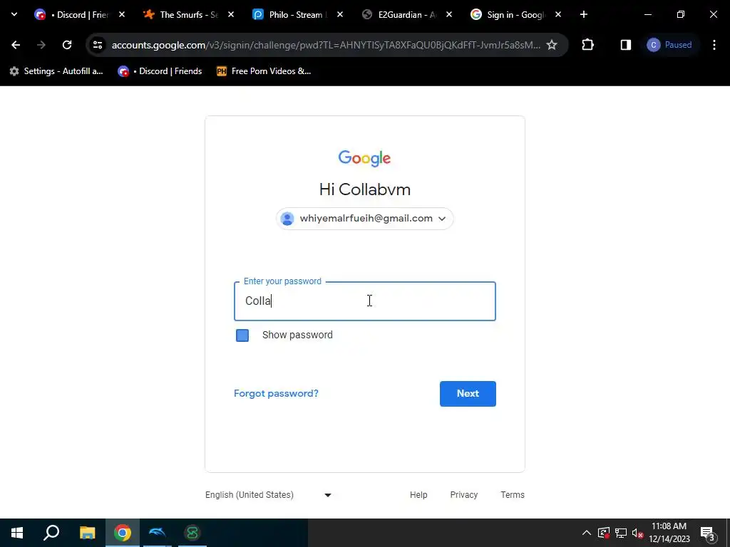View site information icon in address bar

pyautogui.click(x=98, y=45)
